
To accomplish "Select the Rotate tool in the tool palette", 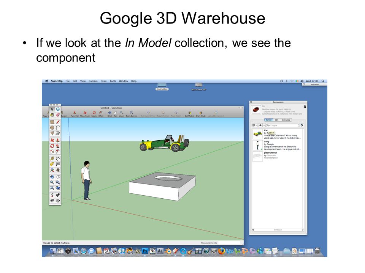I will [52, 146].
